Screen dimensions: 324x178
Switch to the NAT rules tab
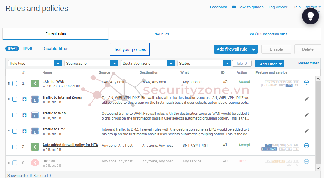(x=162, y=34)
